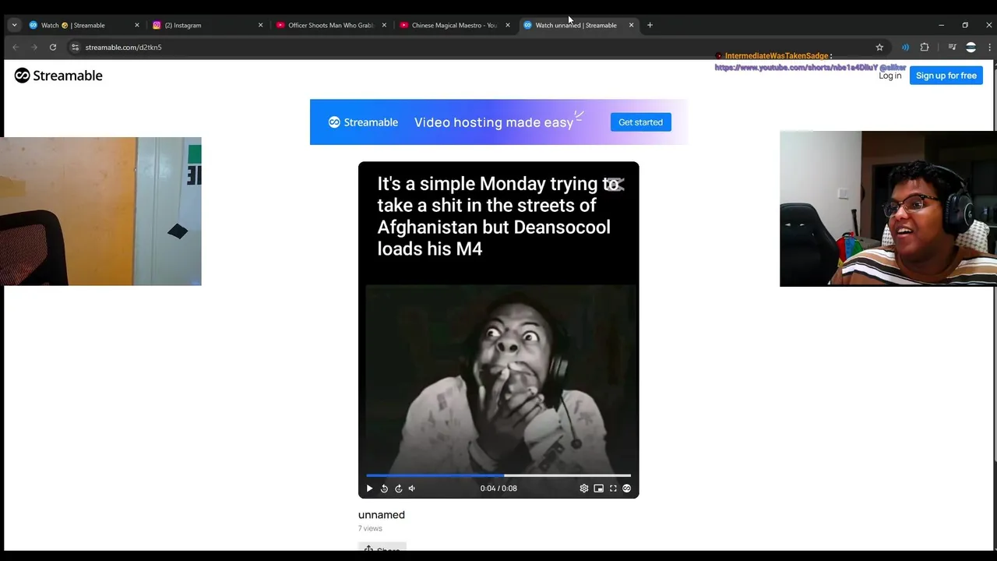Click Sign up for free button
Viewport: 997px width, 561px height.
coord(946,76)
